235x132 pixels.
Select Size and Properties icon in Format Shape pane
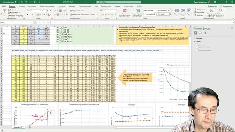pos(205,33)
